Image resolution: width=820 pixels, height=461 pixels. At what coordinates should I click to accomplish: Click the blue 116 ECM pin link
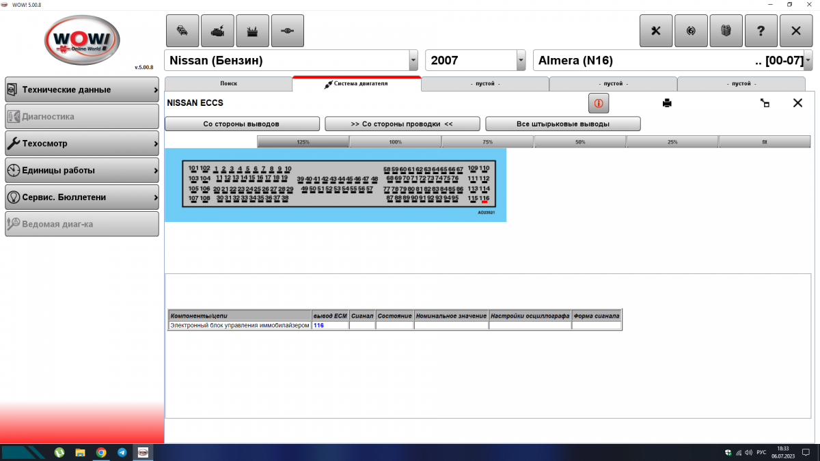click(318, 326)
